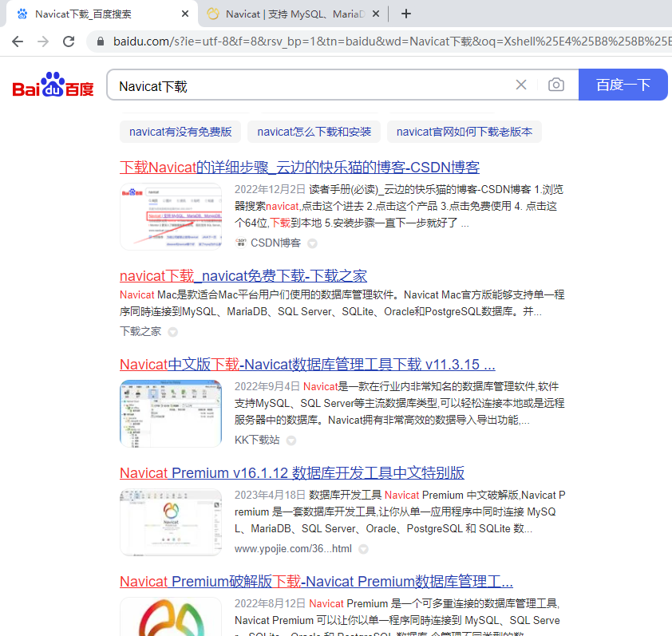
Task: Expand dropdown arrow next to CSDN博客
Action: (313, 243)
